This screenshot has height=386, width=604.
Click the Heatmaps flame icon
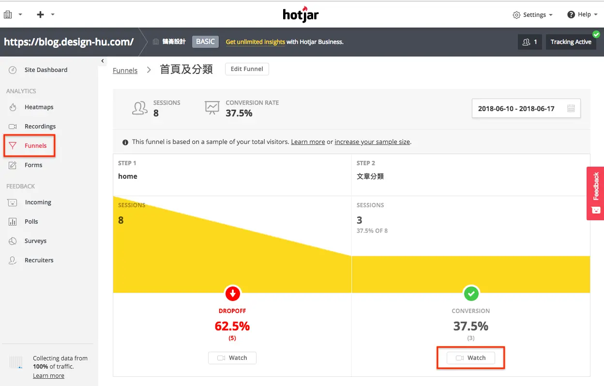13,107
